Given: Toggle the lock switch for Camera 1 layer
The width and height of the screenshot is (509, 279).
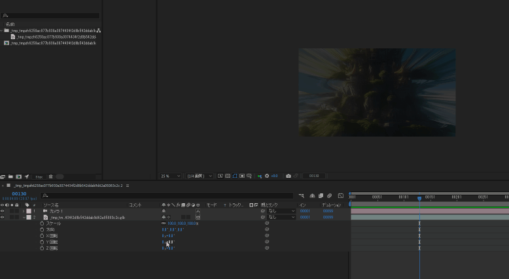Looking at the screenshot, I should [x=17, y=211].
